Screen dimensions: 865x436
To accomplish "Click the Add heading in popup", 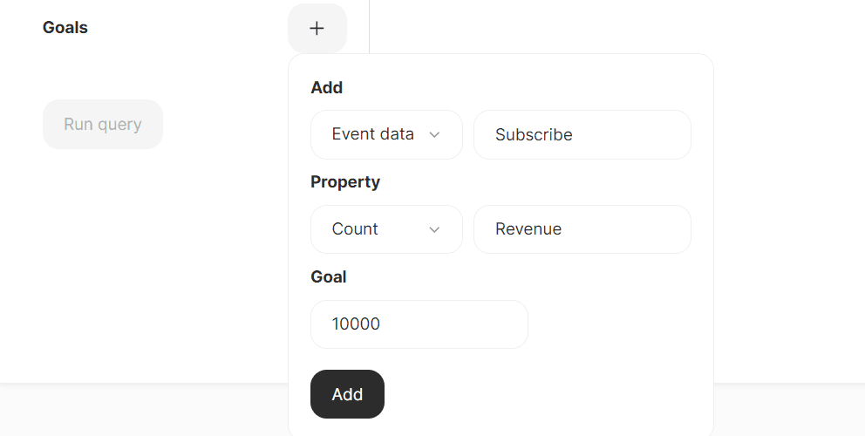I will (326, 87).
